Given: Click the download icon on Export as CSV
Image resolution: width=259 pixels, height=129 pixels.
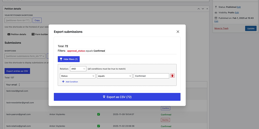Looking at the screenshot, I should (104, 97).
